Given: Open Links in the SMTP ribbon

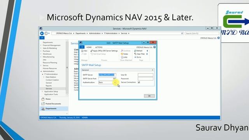Looking at the screenshot, I should coord(124,57).
